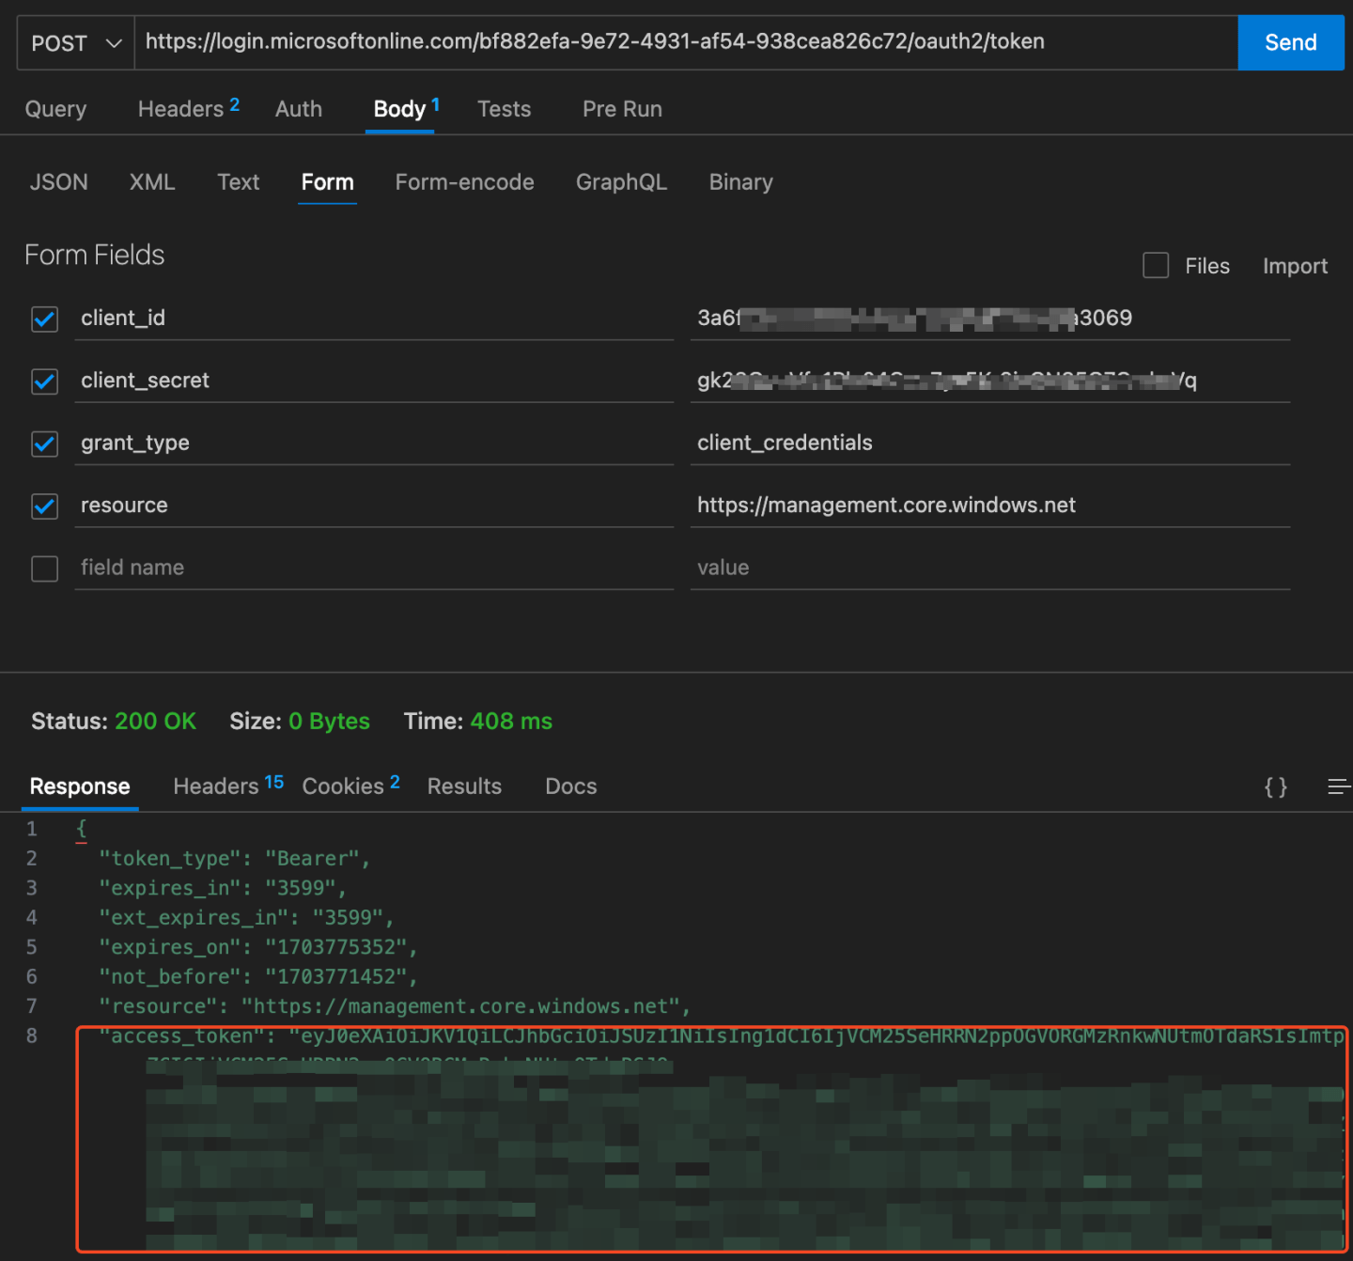Uncheck the grant_type form field
This screenshot has width=1353, height=1261.
44,444
